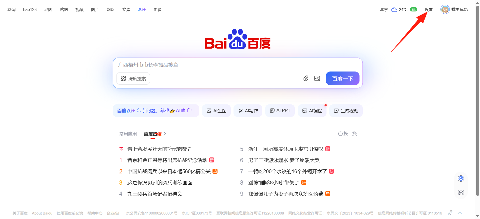Viewport: 480px width, 219px height.
Task: Open the AI生图 tool button
Action: 216,111
